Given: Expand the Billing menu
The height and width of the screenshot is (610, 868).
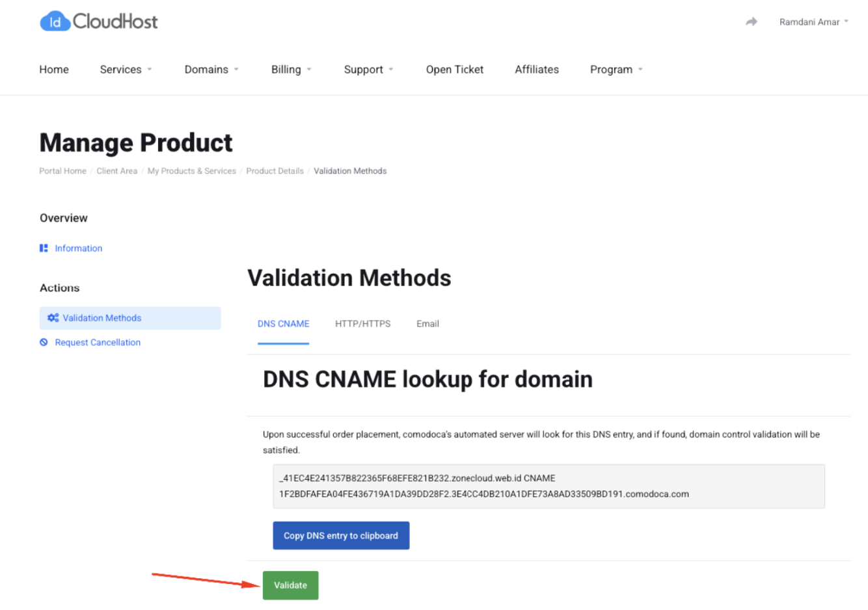Looking at the screenshot, I should click(x=291, y=70).
